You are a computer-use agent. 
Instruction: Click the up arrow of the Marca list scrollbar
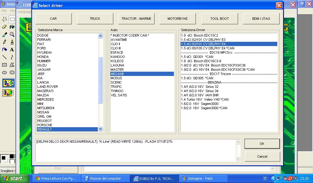click(101, 36)
